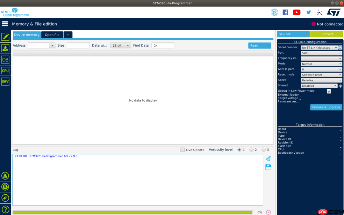Open the Reset mode dropdown
The height and width of the screenshot is (215, 344).
click(321, 75)
